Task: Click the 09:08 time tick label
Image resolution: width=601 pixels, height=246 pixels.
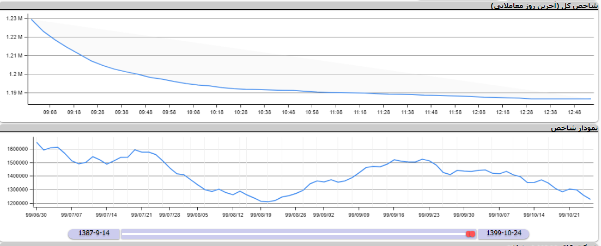Action: pyautogui.click(x=50, y=112)
